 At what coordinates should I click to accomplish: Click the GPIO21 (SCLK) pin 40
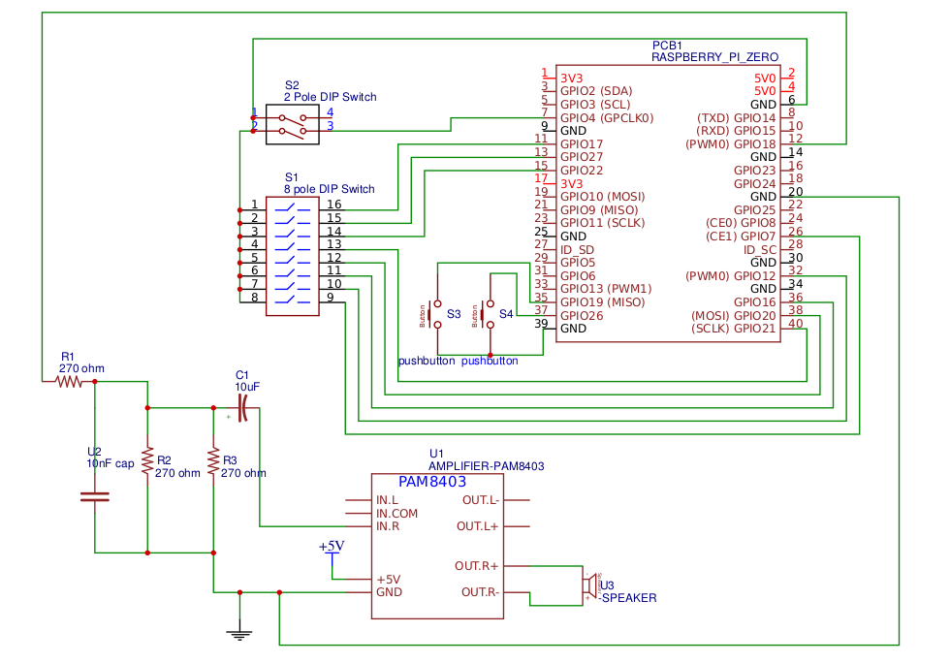pos(751,329)
